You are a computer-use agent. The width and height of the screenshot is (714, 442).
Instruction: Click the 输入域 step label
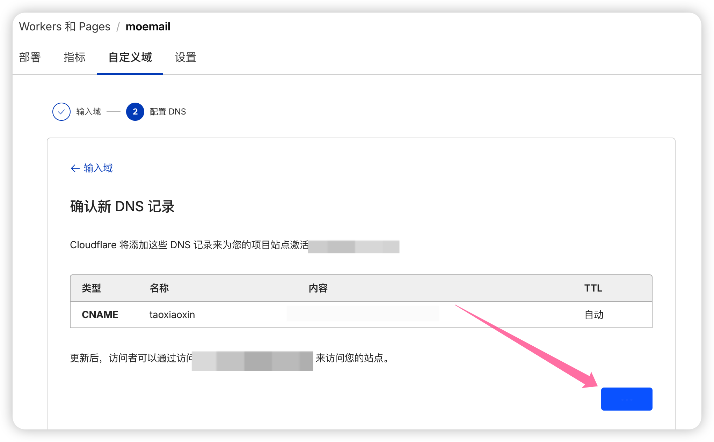(x=88, y=112)
